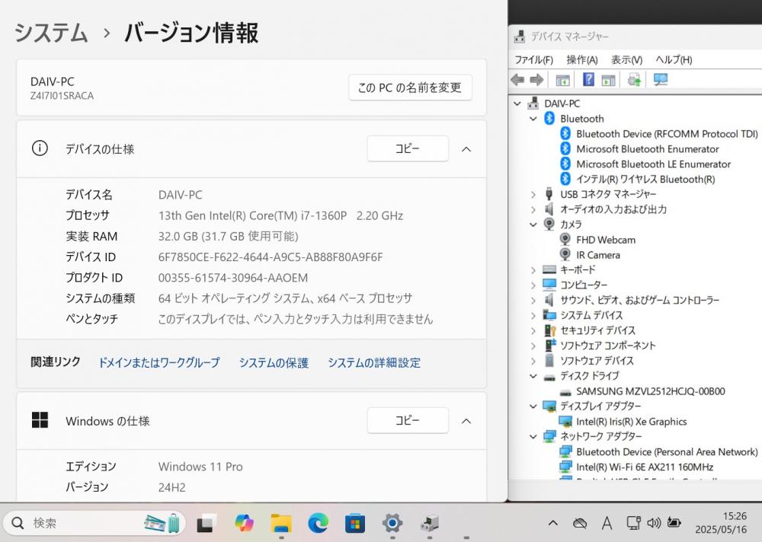
Task: Expand the コンピューター category arrow
Action: [533, 285]
